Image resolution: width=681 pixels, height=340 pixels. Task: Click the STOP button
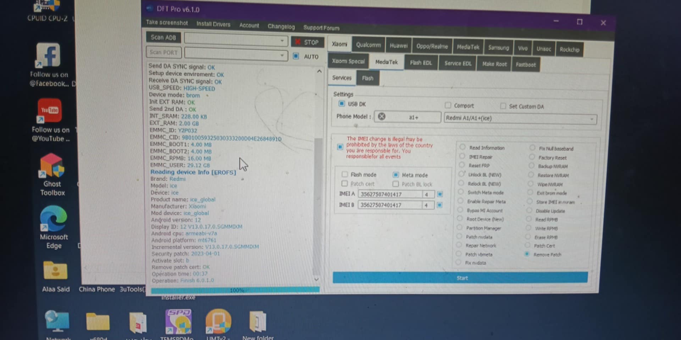point(308,42)
